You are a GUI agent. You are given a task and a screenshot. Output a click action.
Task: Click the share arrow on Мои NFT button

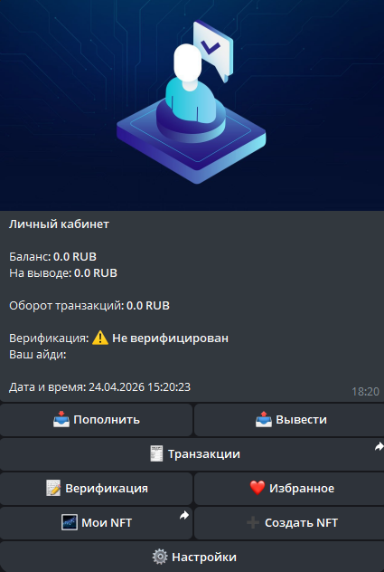184,515
